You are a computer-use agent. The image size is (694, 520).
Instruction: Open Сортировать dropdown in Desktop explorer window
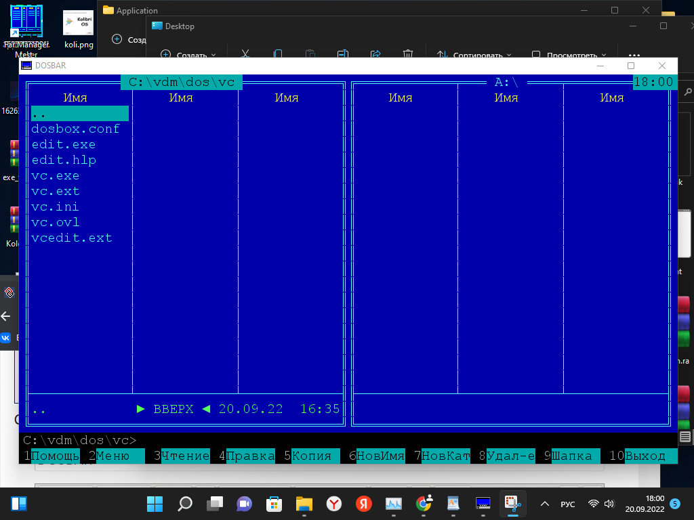pos(474,54)
